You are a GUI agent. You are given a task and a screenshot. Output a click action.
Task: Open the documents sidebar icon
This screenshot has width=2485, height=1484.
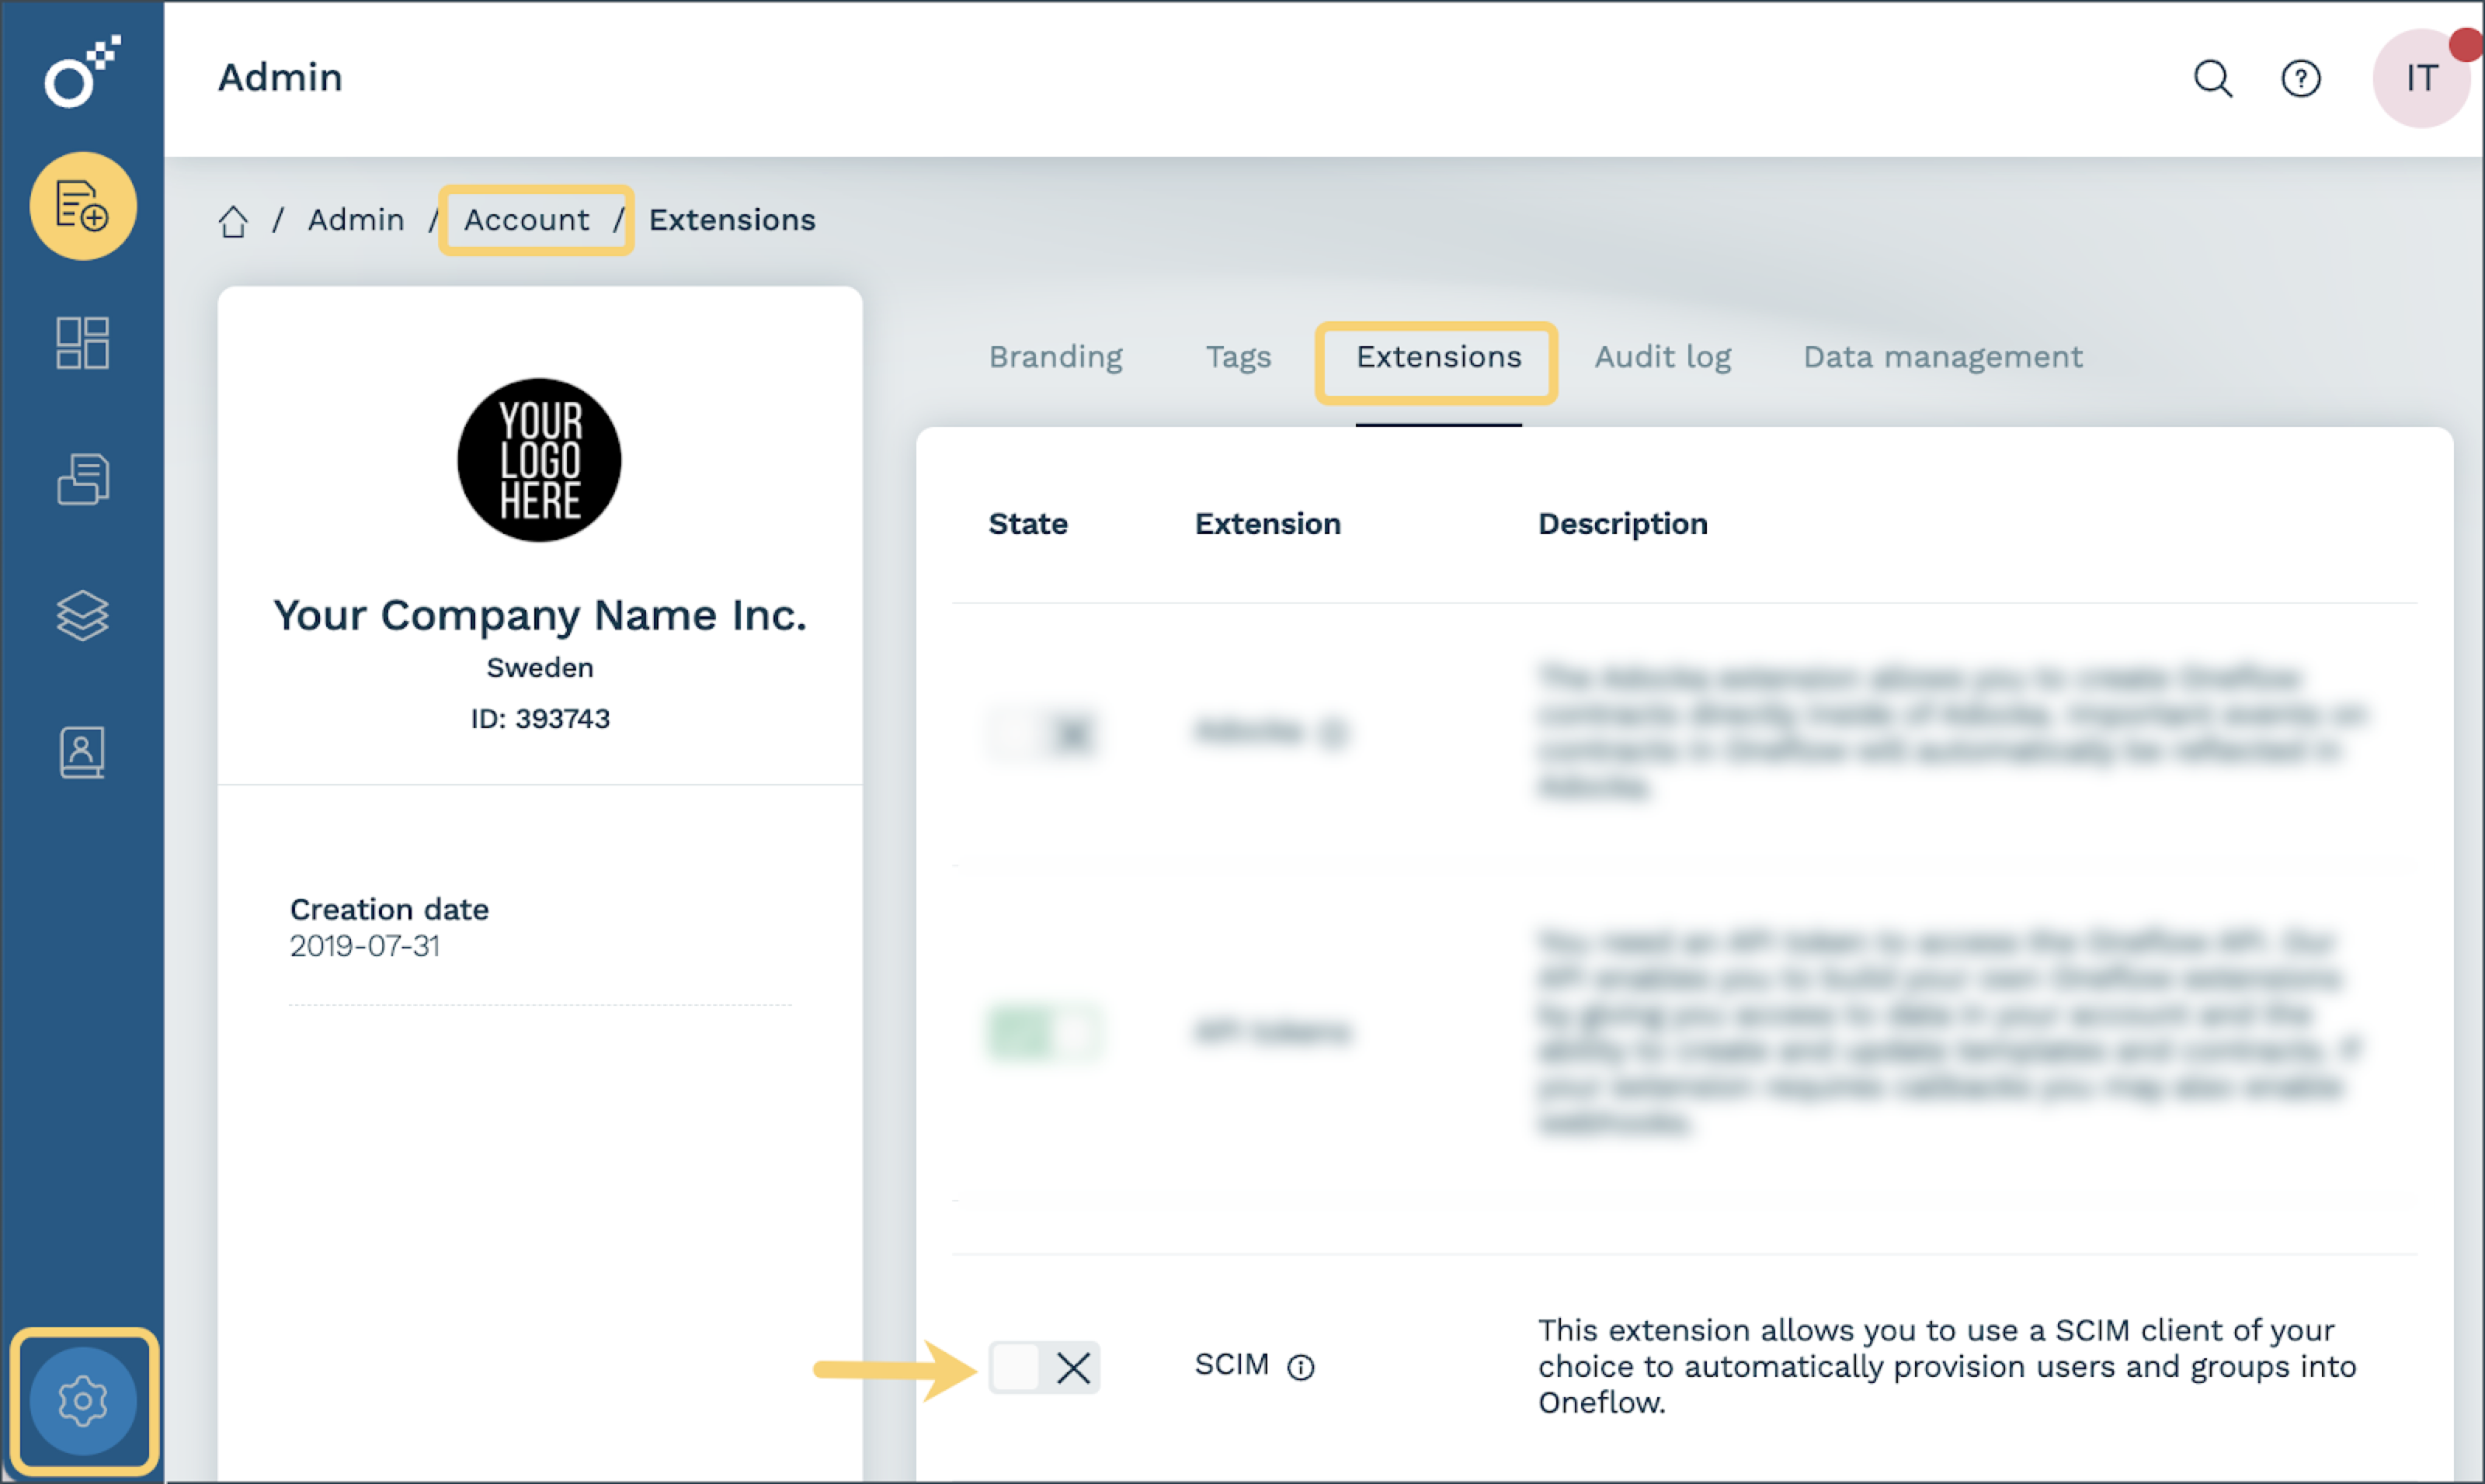pyautogui.click(x=82, y=479)
